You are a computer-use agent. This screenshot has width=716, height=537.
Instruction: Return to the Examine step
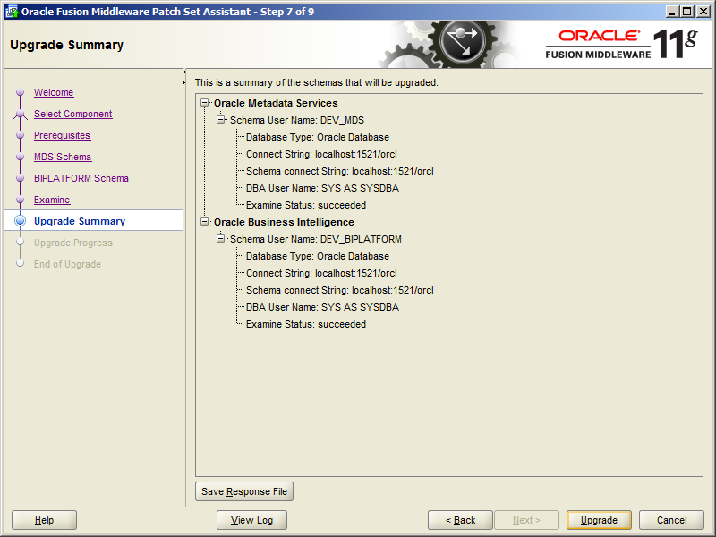[x=52, y=200]
